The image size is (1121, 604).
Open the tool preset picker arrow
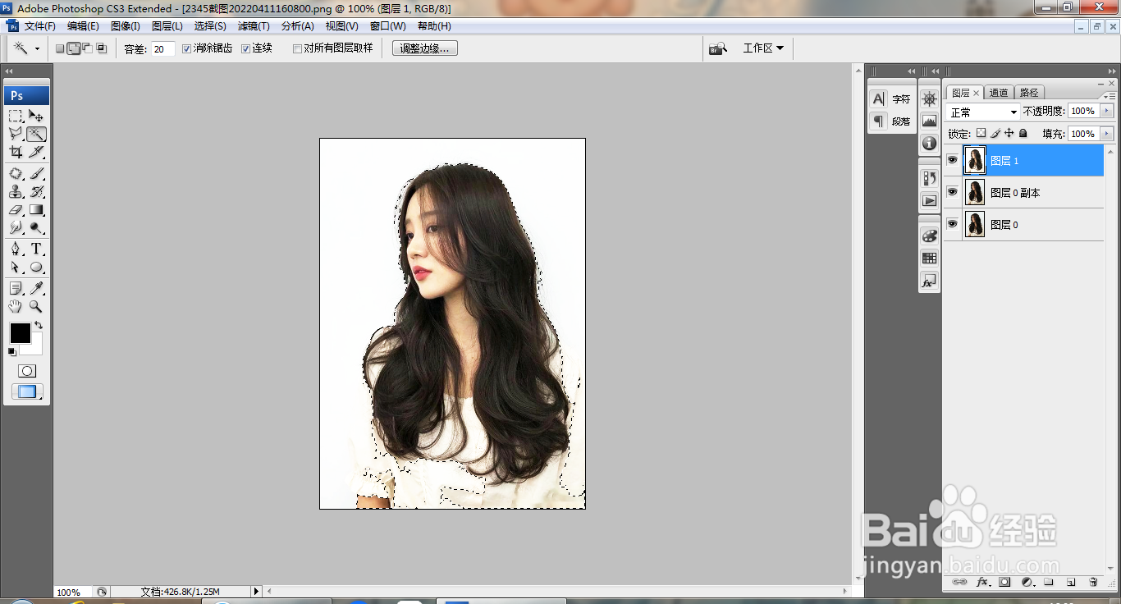37,48
